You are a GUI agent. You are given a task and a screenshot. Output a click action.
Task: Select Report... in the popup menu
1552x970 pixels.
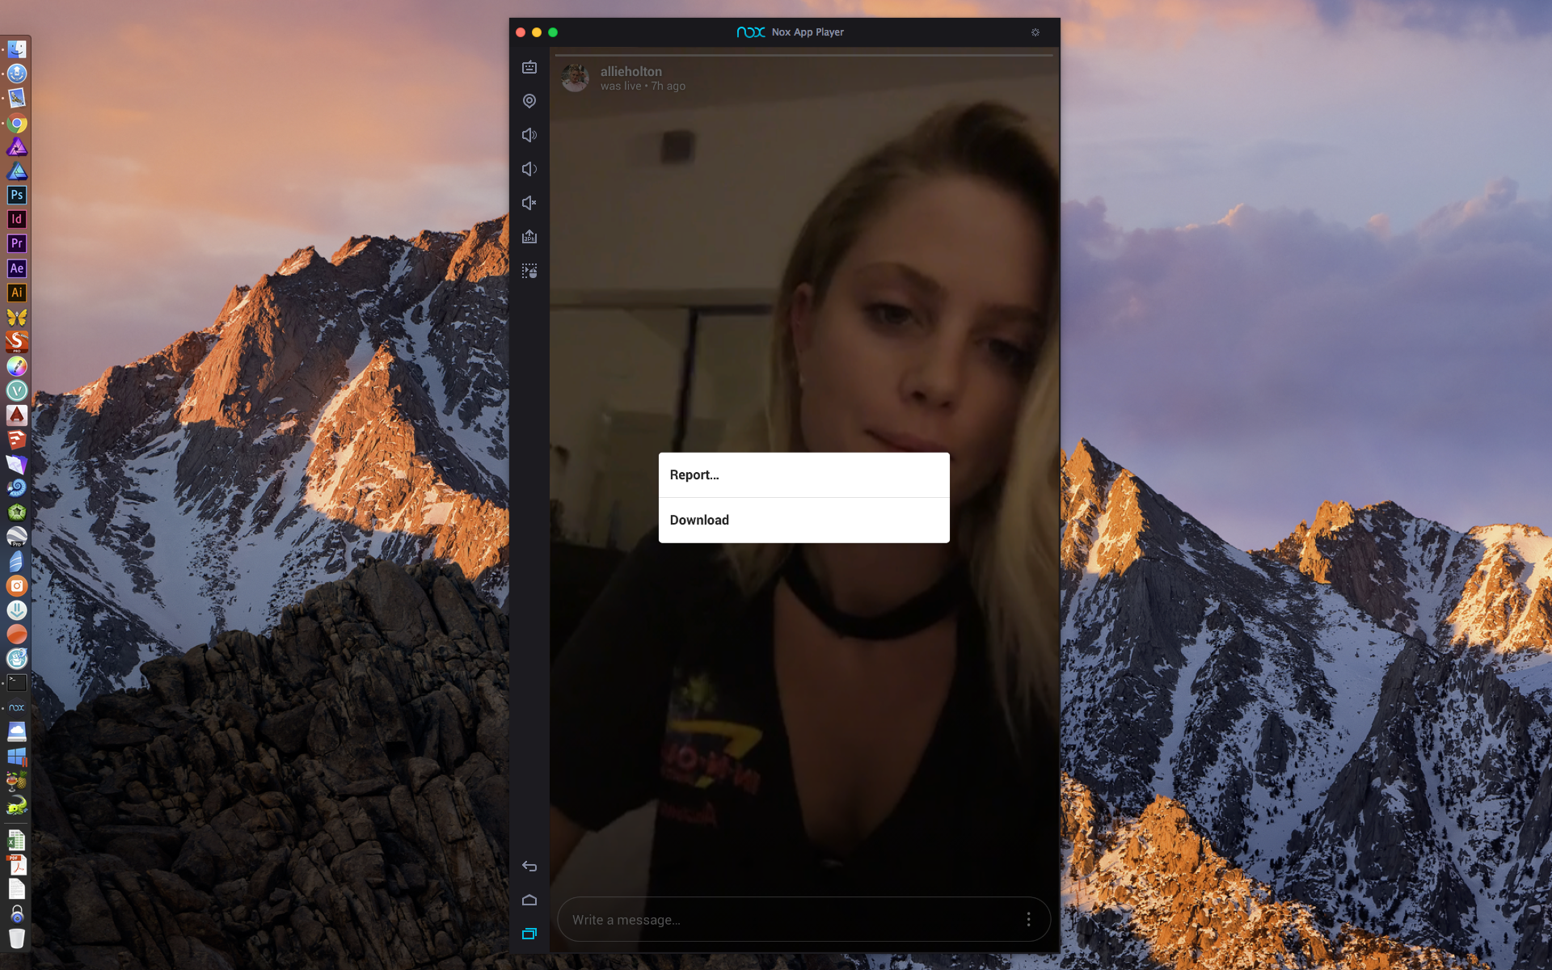pyautogui.click(x=803, y=475)
